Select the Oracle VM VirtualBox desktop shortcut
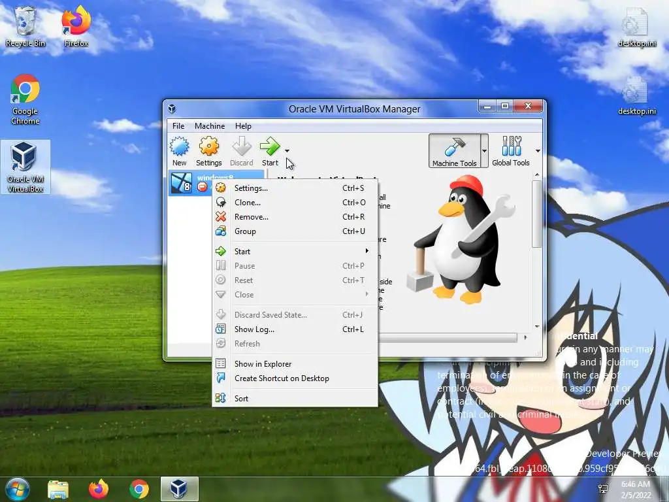The width and height of the screenshot is (669, 502). point(25,167)
